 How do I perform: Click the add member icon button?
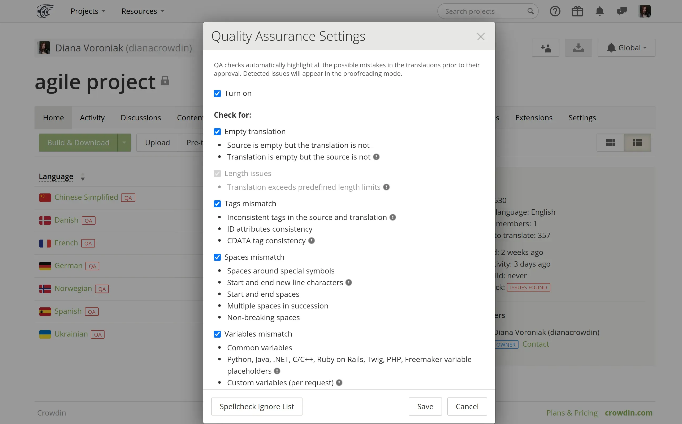[545, 48]
